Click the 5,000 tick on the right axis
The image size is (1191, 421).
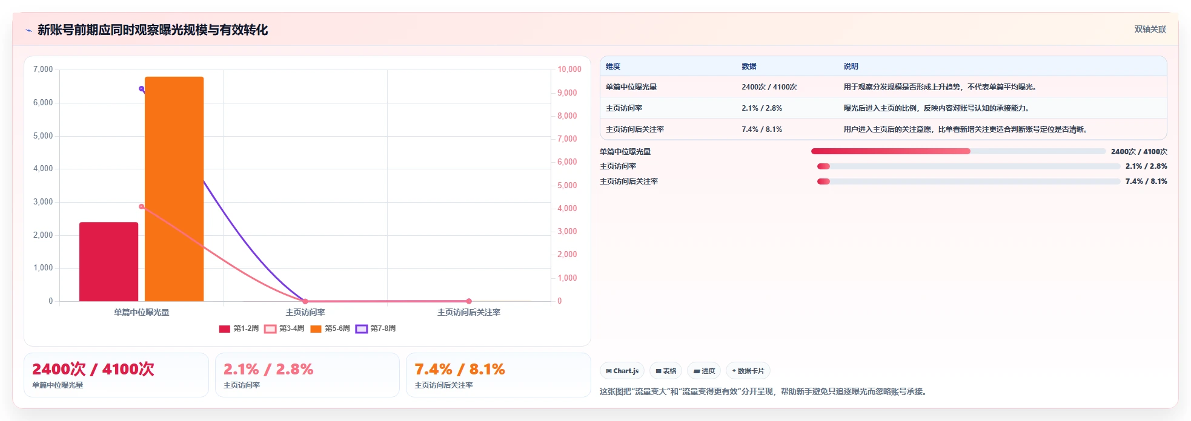pyautogui.click(x=568, y=186)
